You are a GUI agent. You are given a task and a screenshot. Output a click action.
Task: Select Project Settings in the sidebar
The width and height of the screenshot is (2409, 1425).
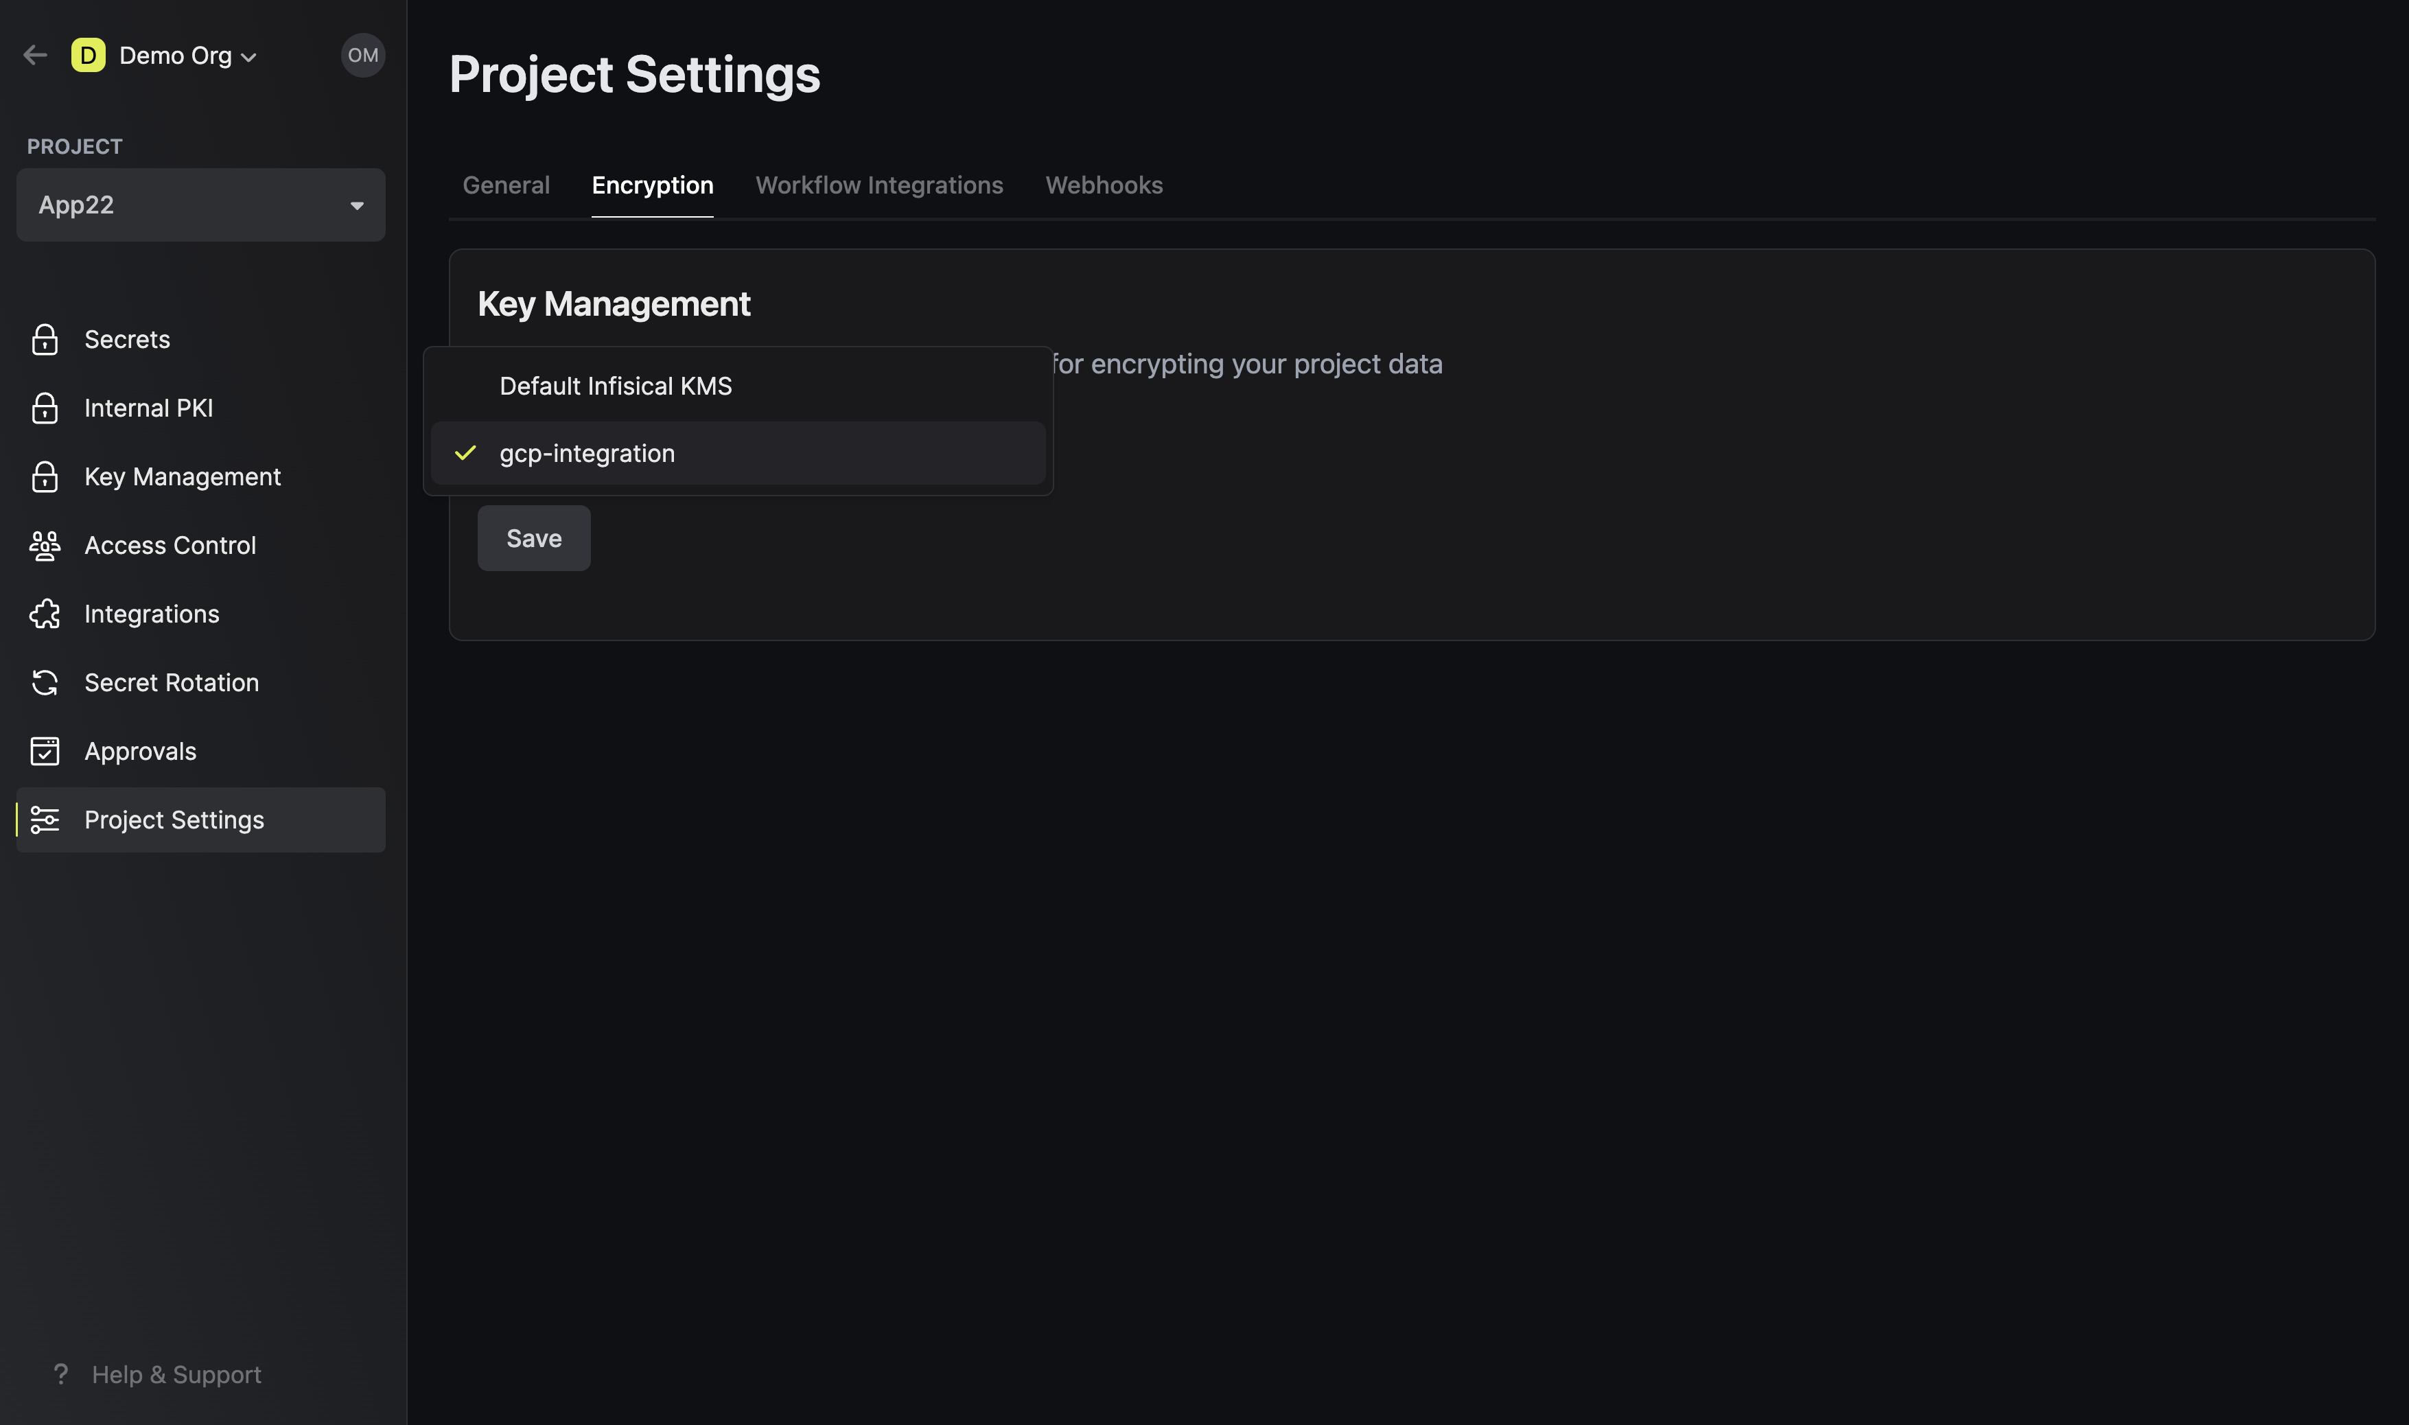point(200,820)
